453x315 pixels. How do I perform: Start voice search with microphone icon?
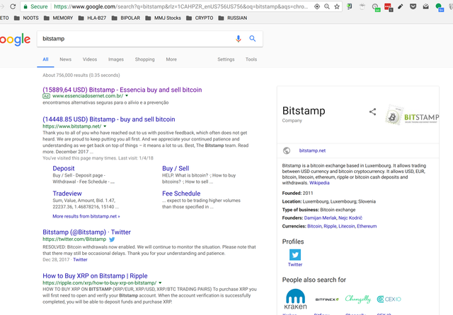click(238, 39)
